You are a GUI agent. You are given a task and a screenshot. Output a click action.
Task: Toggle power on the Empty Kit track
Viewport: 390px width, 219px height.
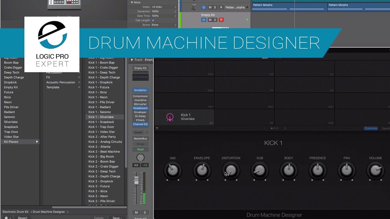click(204, 20)
